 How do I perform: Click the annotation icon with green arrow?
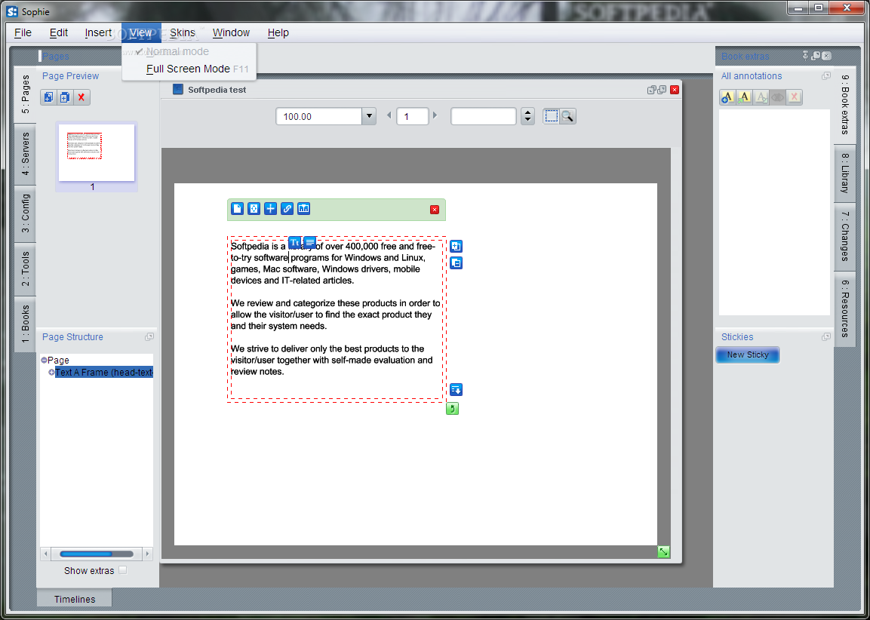tap(744, 97)
